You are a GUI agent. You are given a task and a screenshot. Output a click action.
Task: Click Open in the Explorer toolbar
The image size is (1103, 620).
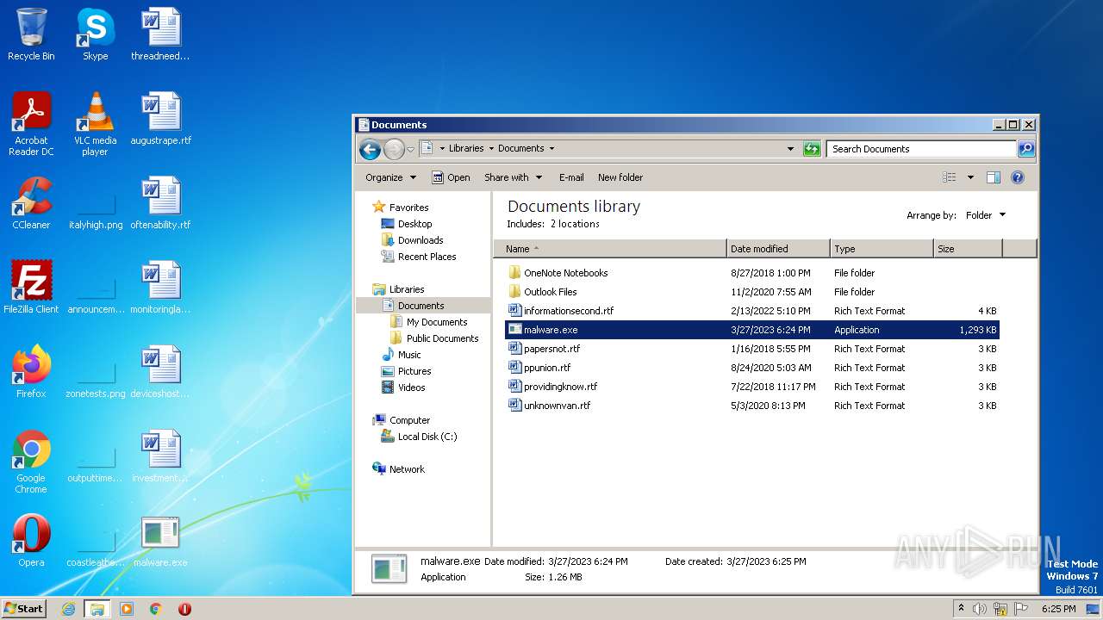coord(451,177)
